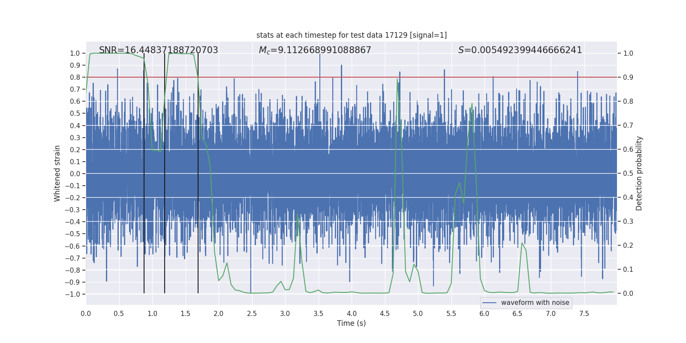Select Whitened strain tick label 0.1
686x343 pixels.
(x=75, y=162)
